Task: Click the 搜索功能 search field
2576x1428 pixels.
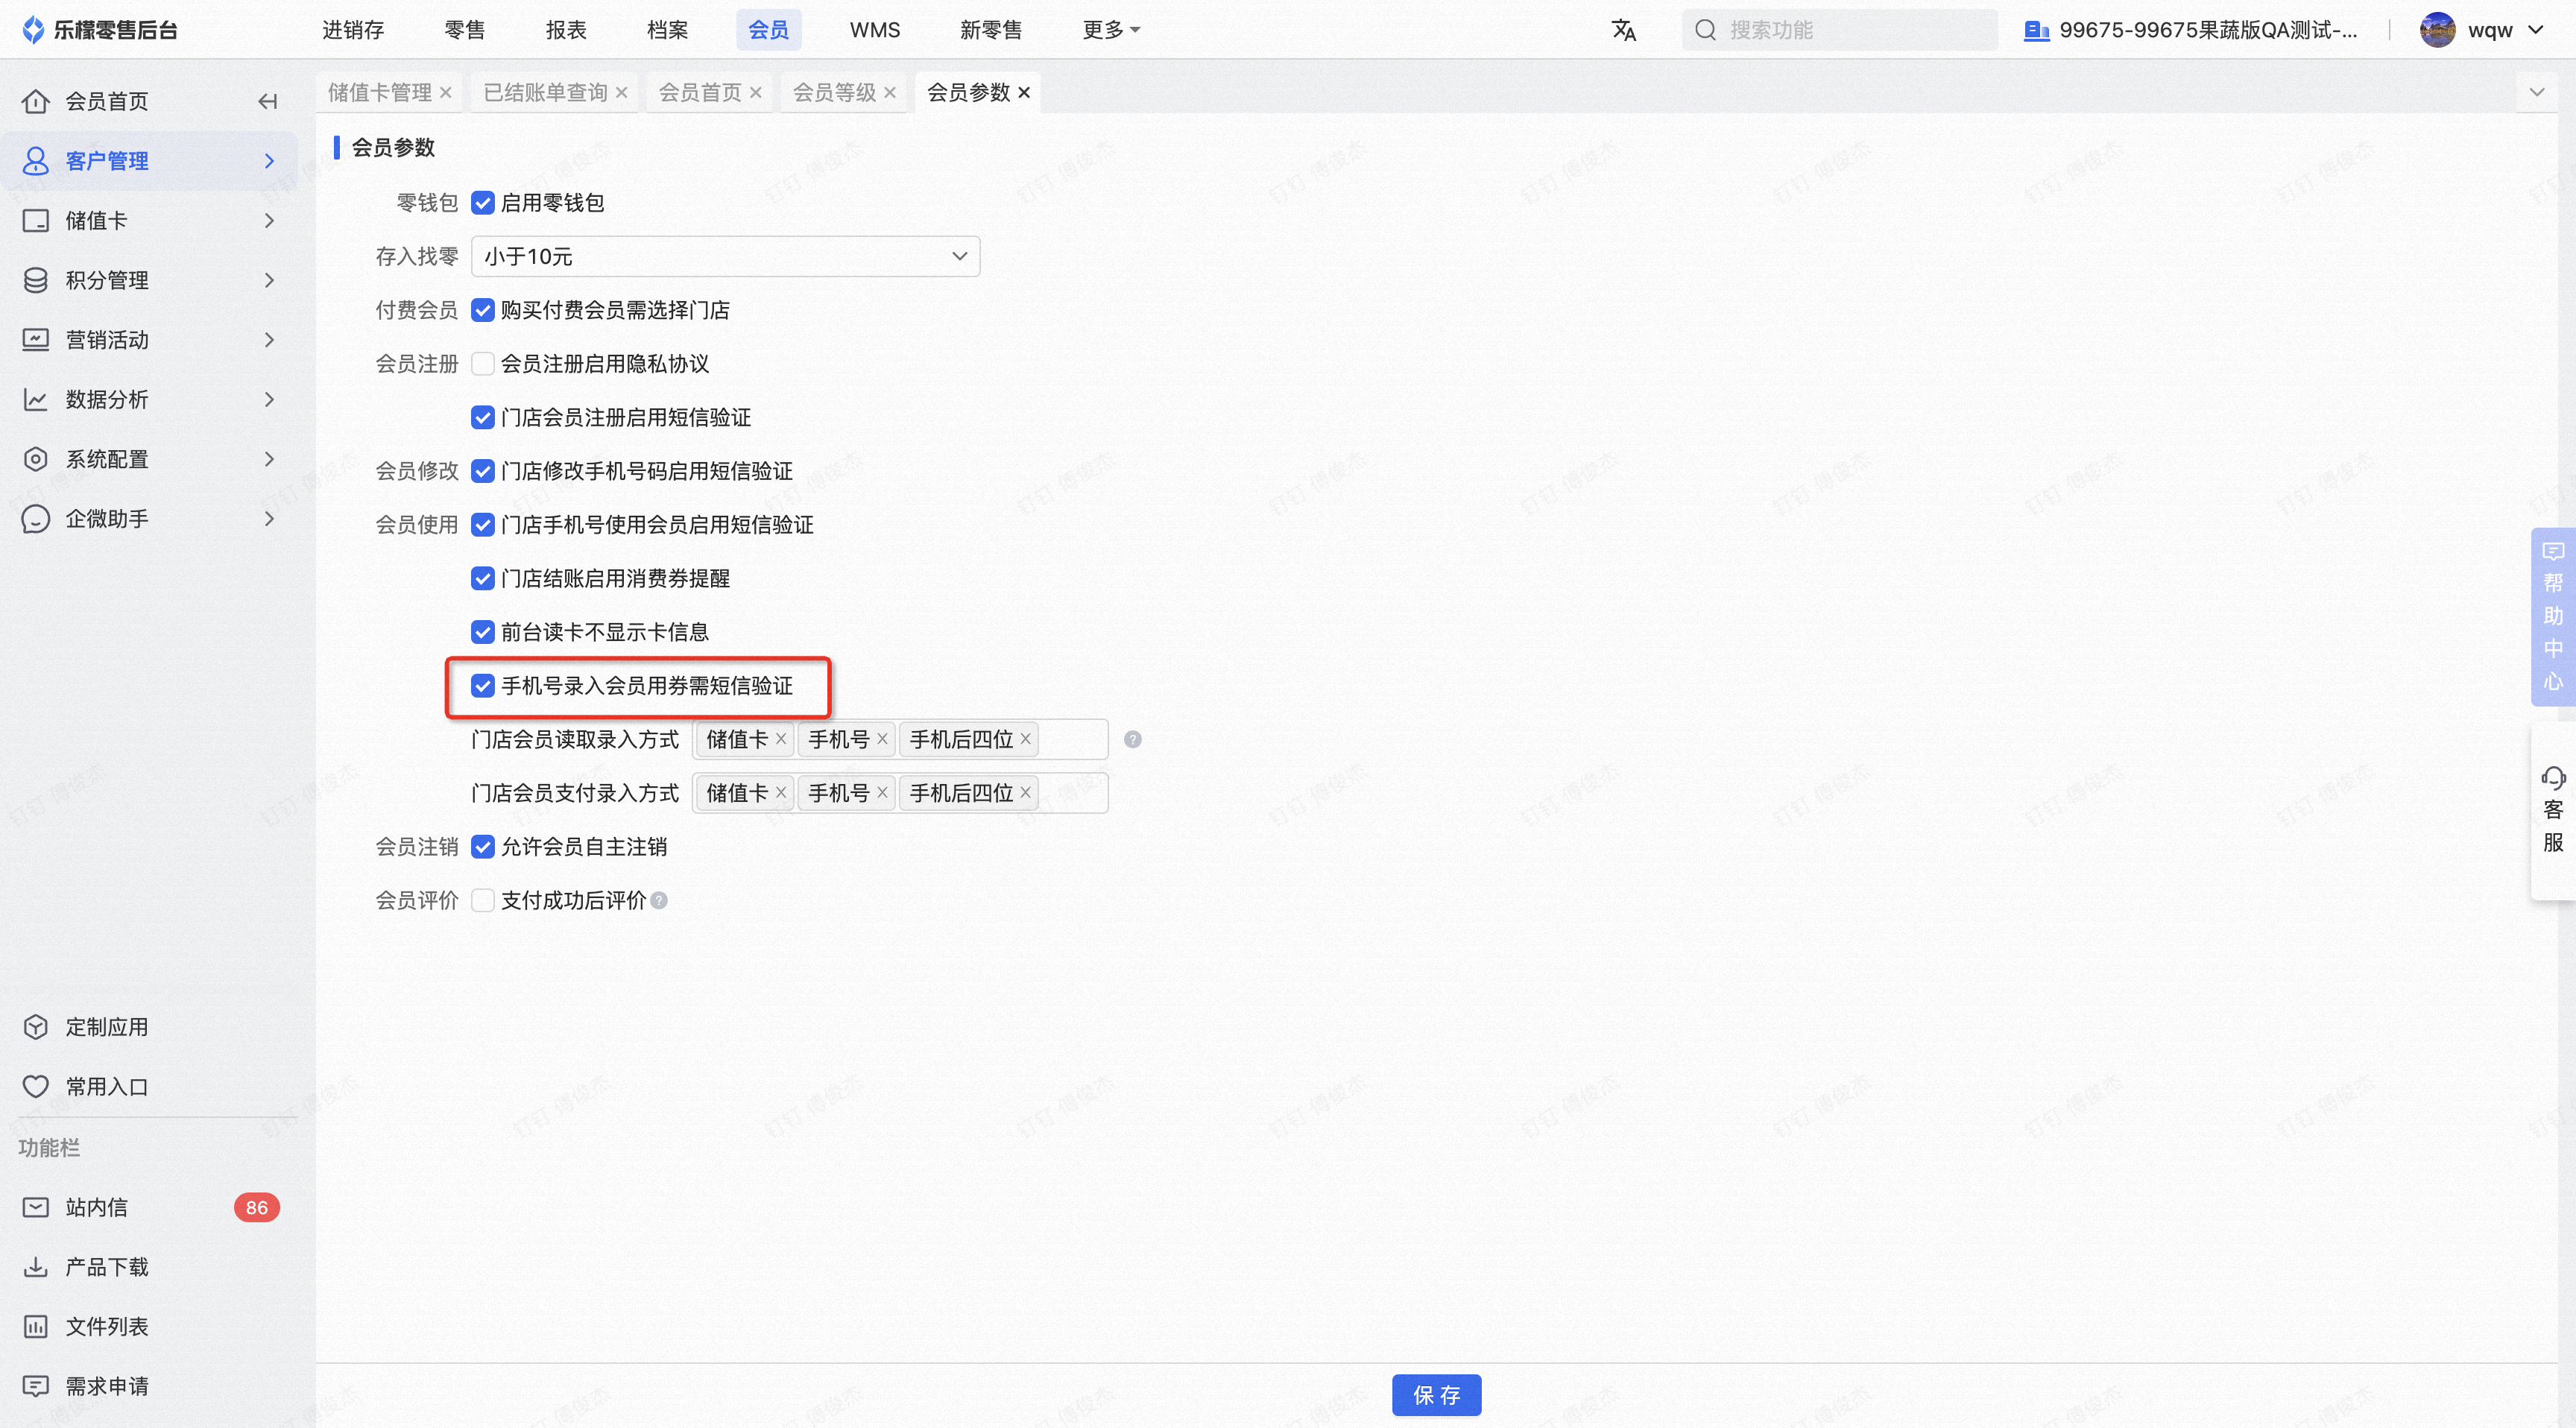Action: pyautogui.click(x=1840, y=30)
